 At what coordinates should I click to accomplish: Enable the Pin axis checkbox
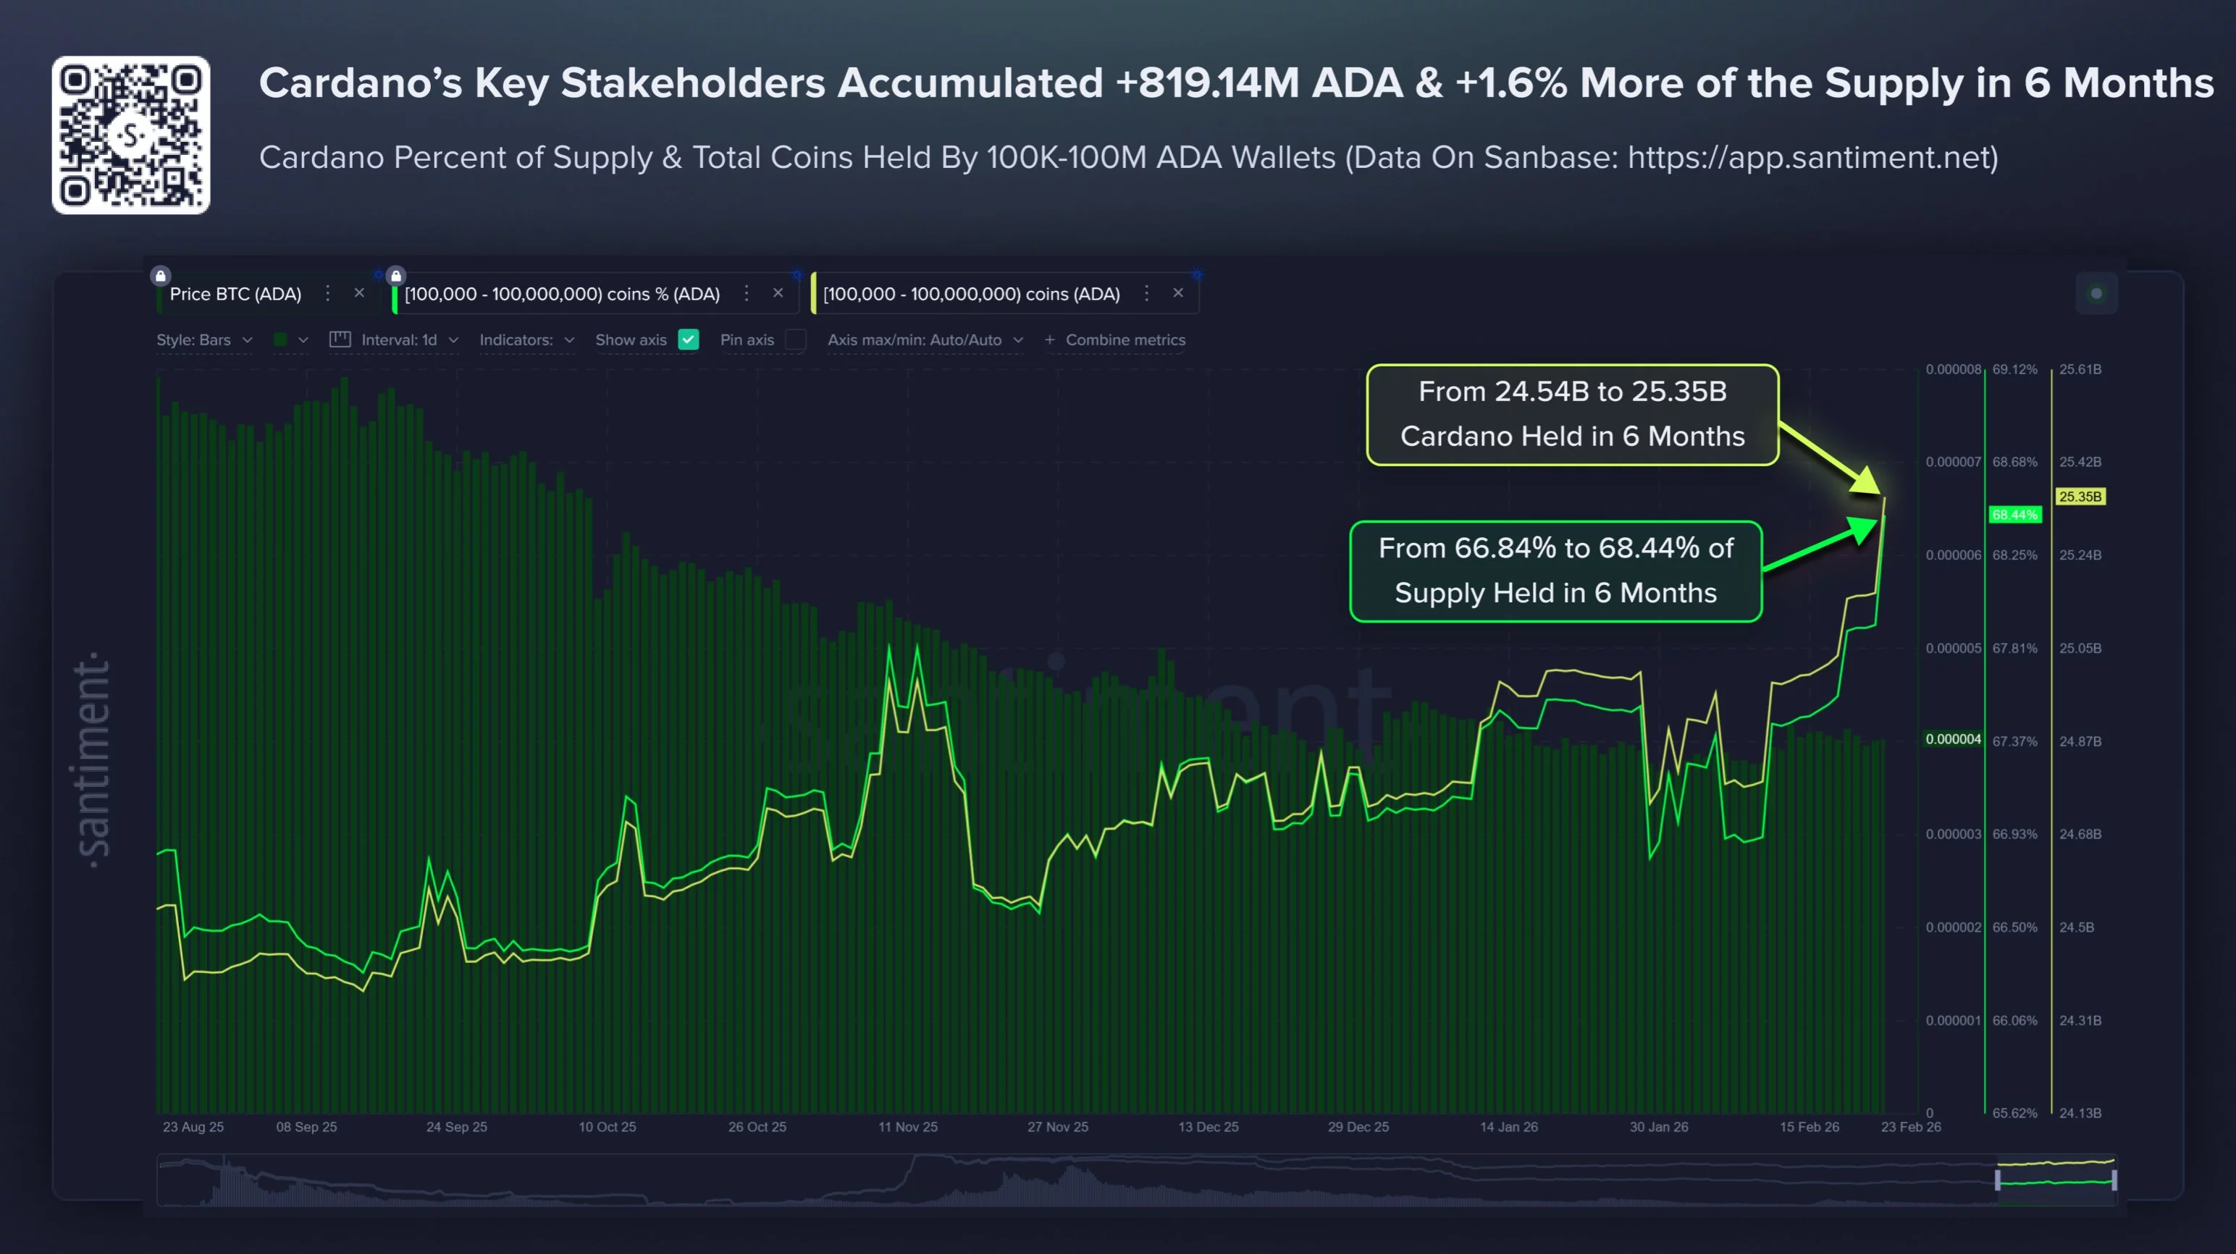pyautogui.click(x=796, y=340)
